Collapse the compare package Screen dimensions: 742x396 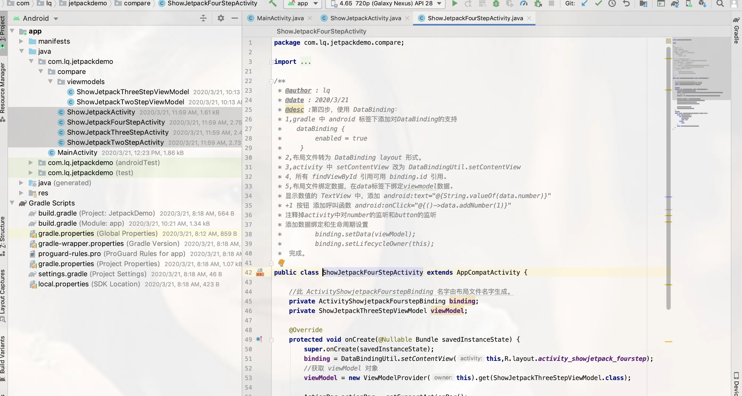(41, 71)
